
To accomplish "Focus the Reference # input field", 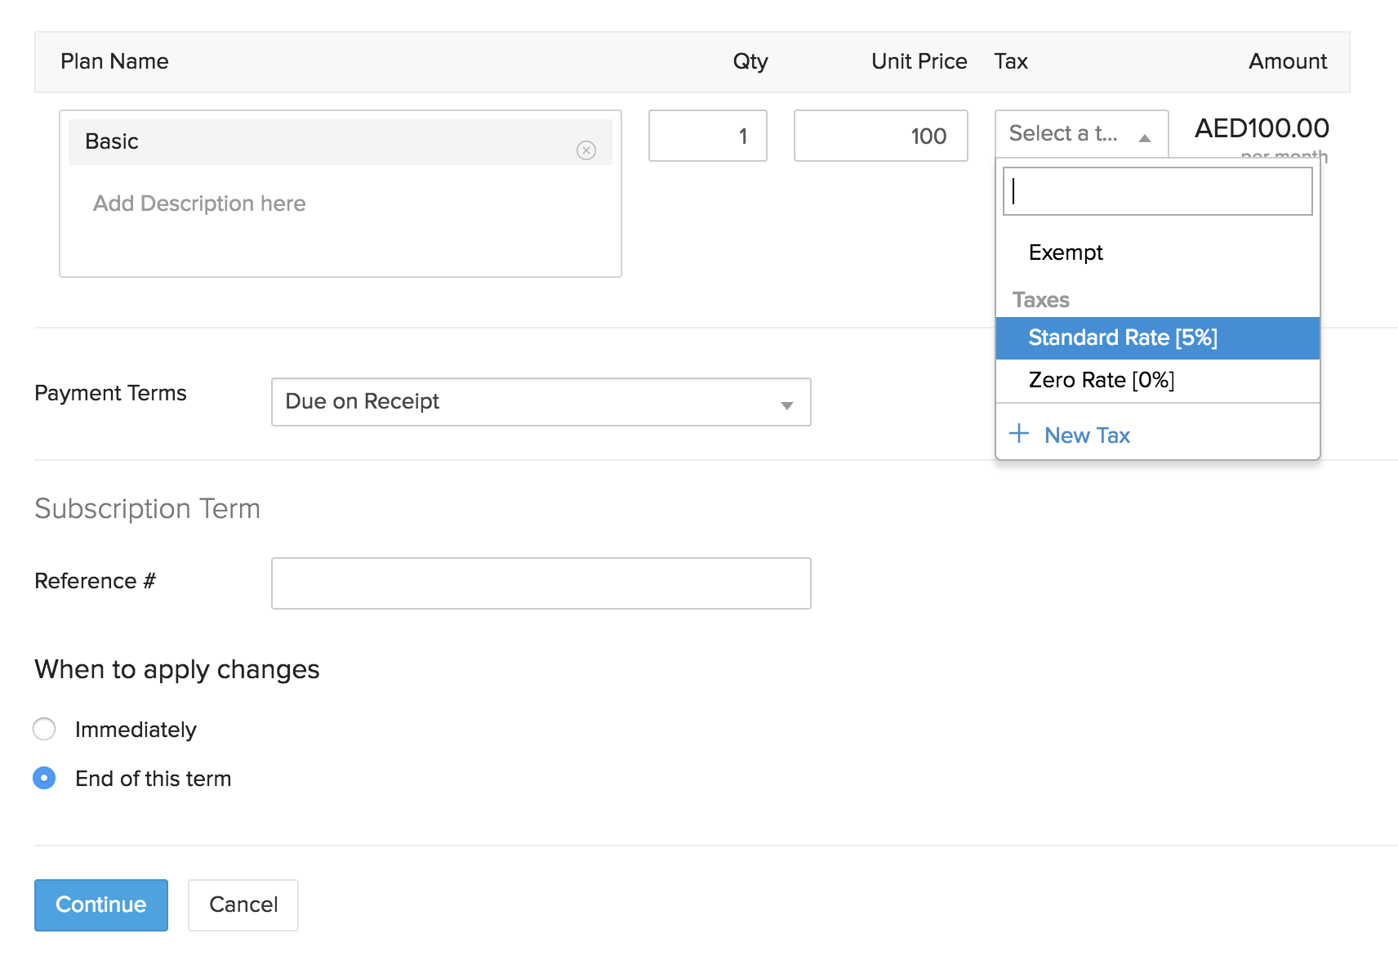I will (541, 583).
